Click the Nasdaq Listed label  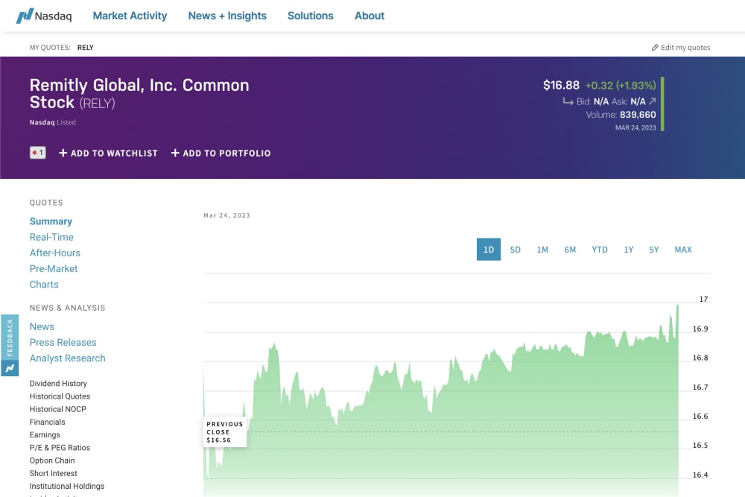click(53, 122)
